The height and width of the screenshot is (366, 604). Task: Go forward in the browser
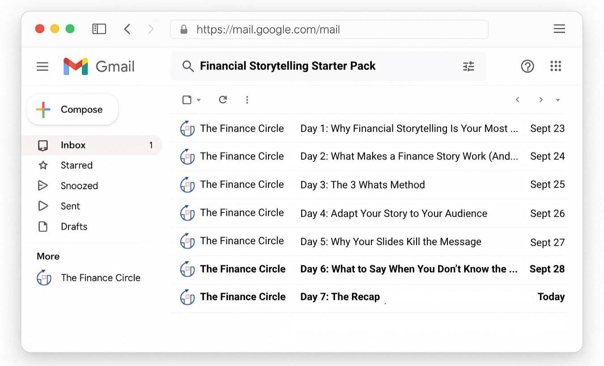[x=151, y=29]
